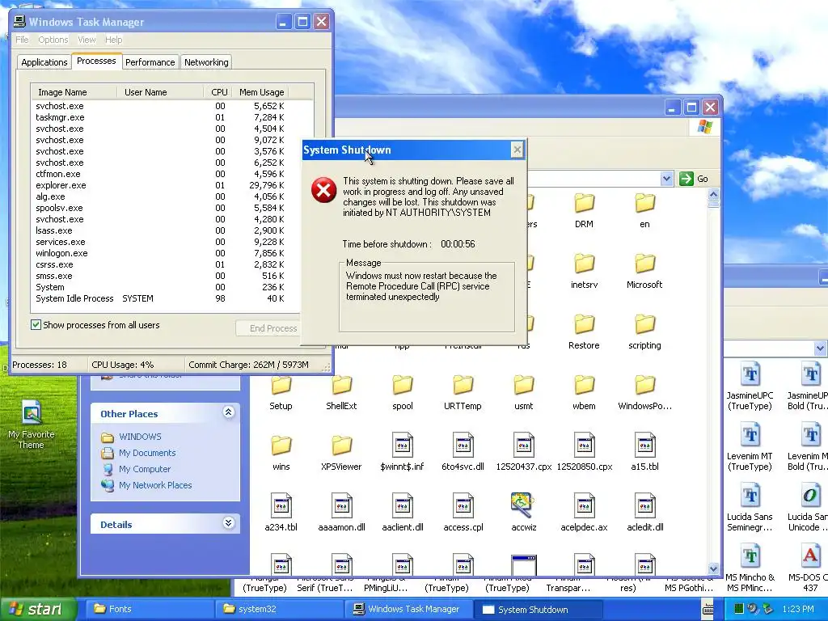Open the Options menu in Task Manager

(53, 40)
